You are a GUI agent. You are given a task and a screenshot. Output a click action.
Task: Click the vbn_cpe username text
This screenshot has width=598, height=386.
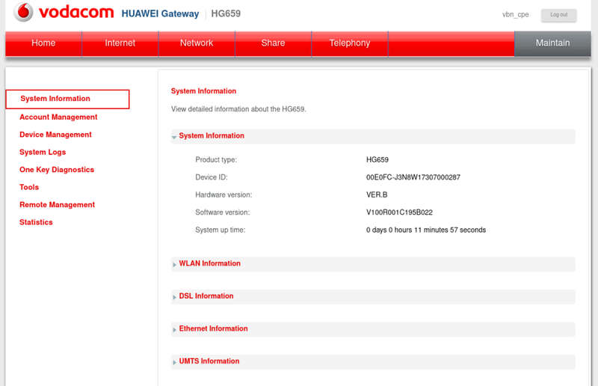click(516, 14)
